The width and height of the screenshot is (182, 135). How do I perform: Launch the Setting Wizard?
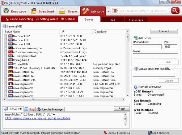tap(47, 19)
